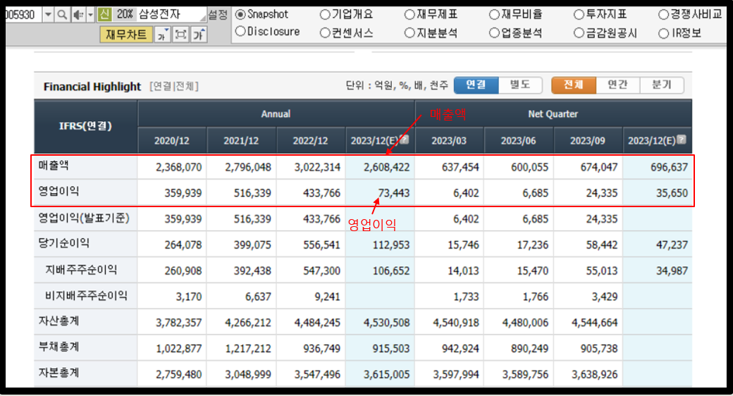Click the increase font size icon

(199, 35)
